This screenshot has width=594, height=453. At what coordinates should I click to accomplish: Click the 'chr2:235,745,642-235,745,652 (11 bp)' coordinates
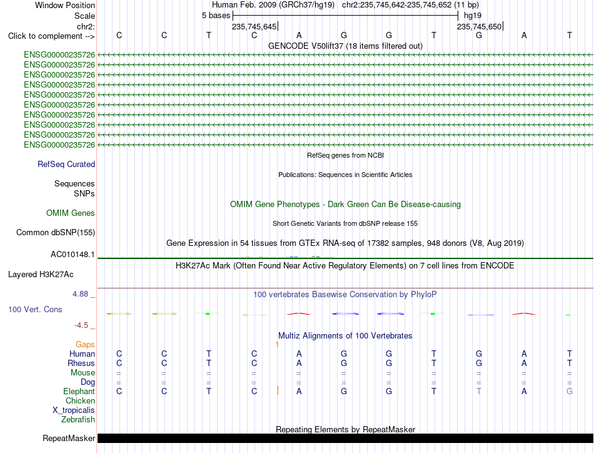click(410, 5)
